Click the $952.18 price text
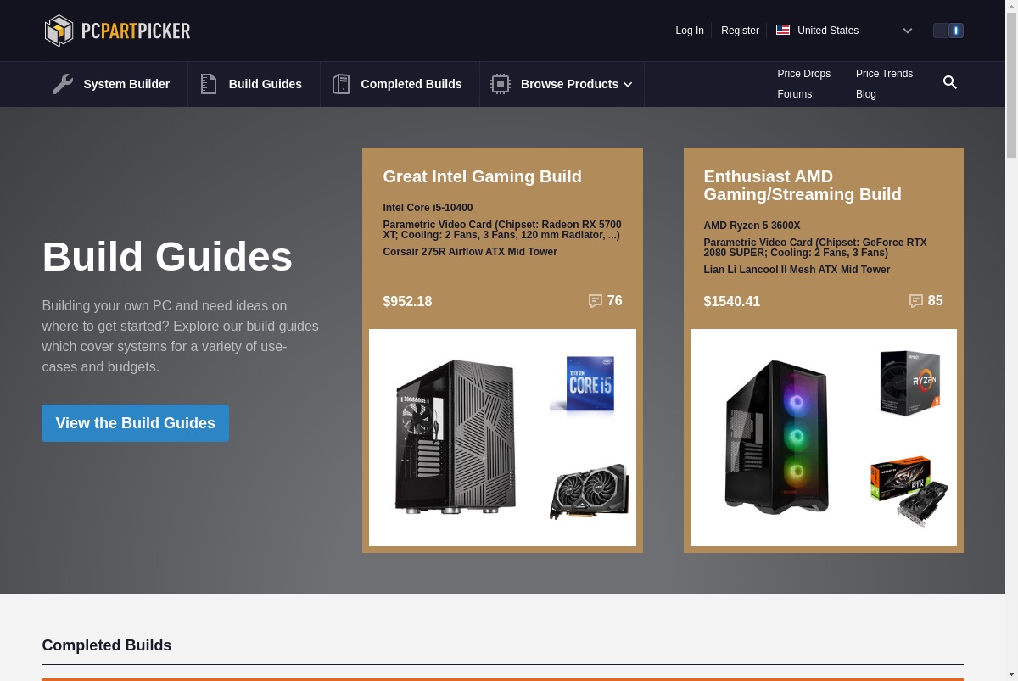 point(407,302)
